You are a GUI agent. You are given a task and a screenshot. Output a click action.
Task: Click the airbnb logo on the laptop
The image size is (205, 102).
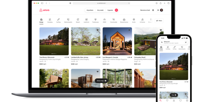(44, 10)
